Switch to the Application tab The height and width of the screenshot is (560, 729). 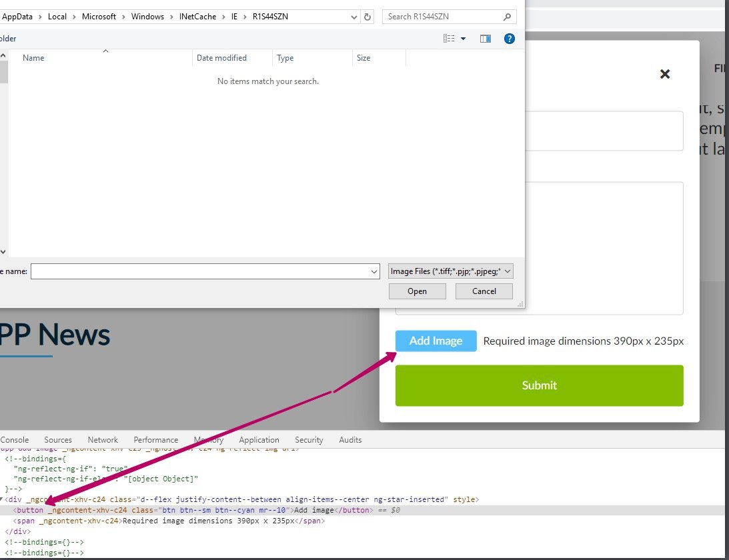click(259, 439)
